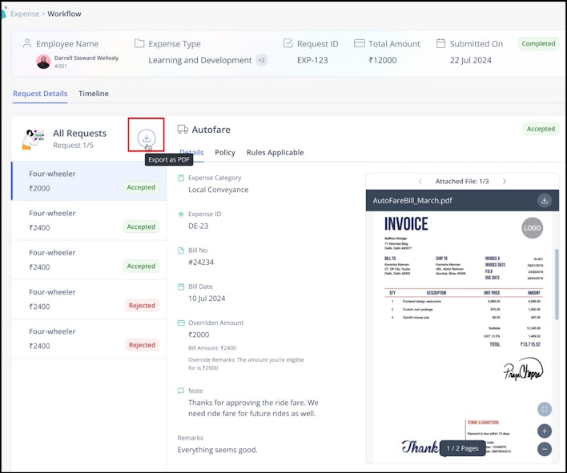Click the 1 / 2 Pages indicator
This screenshot has width=567, height=473.
pyautogui.click(x=463, y=448)
